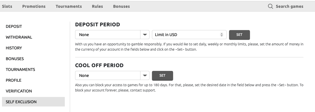Switch to the Tournaments top tab

(x=69, y=7)
